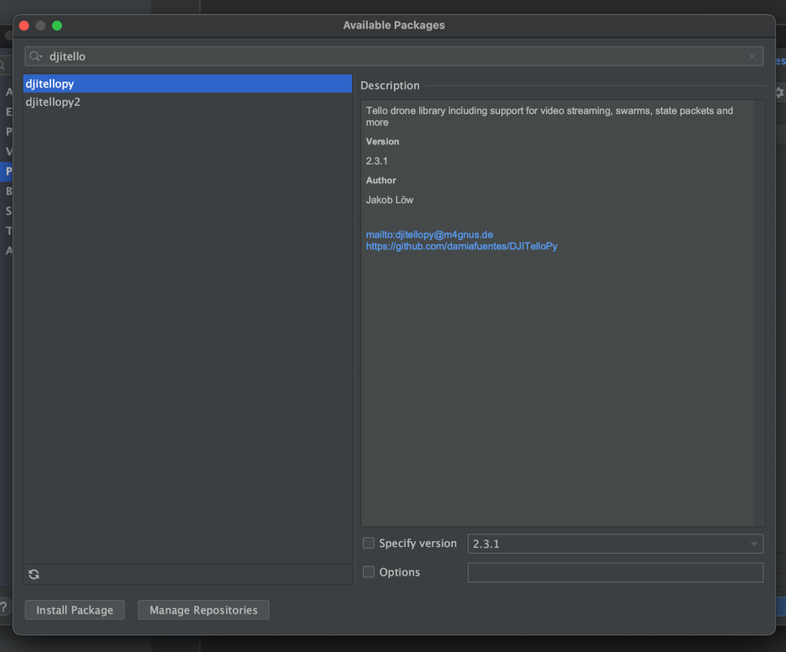The image size is (786, 652).
Task: Enable the Options checkbox
Action: [x=369, y=571]
